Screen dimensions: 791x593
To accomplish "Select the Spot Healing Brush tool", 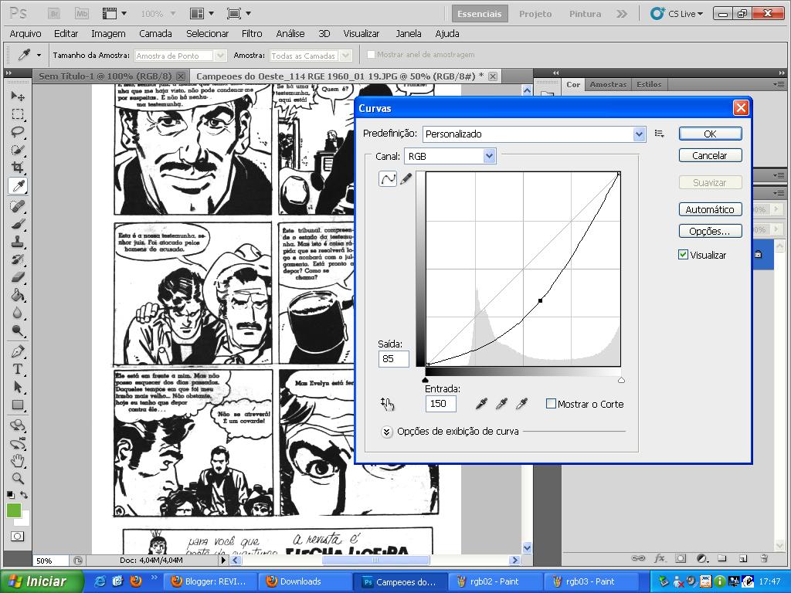I will (x=18, y=205).
